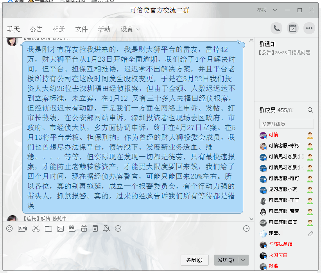Screen dimensions: 321x273
Task: Open the emoji picker
Action: click(9, 228)
